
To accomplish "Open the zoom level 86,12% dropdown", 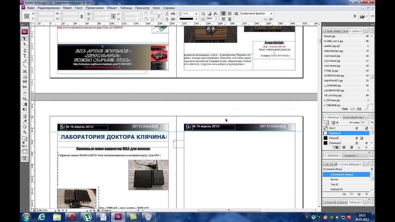I will pyautogui.click(x=55, y=211).
